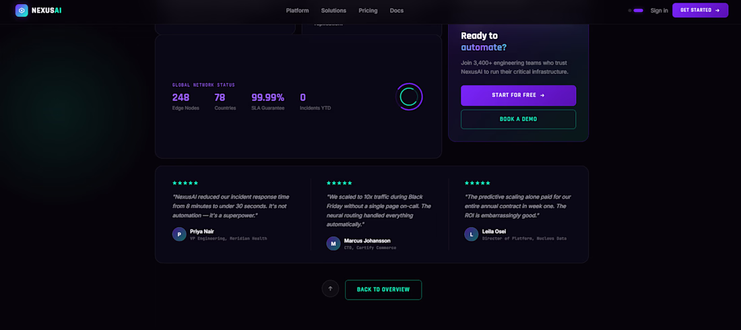Image resolution: width=741 pixels, height=330 pixels.
Task: Go to the Pricing page
Action: point(368,10)
